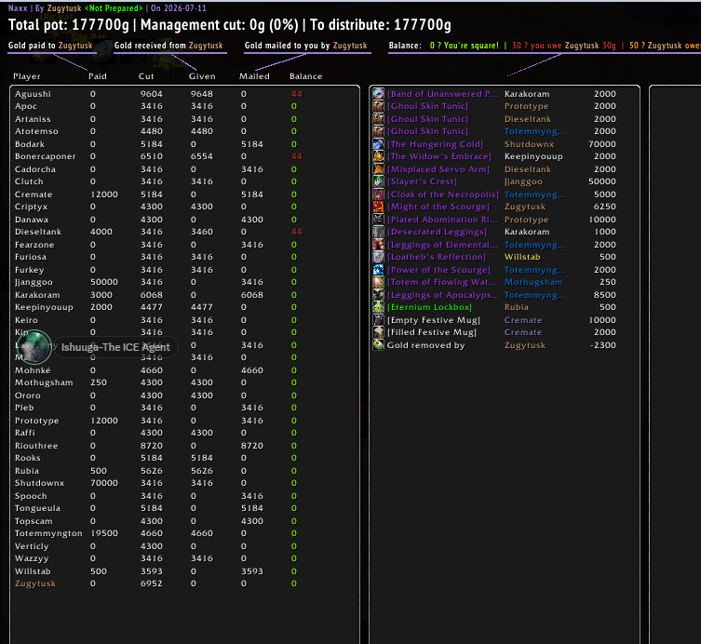Click Slayer's Crest item icon
The width and height of the screenshot is (701, 644).
coord(379,181)
